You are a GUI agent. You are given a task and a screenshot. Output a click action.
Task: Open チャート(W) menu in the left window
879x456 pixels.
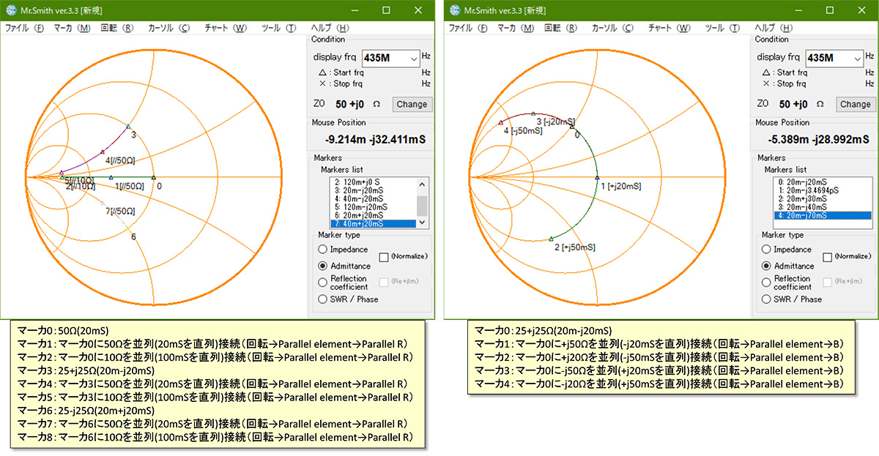pyautogui.click(x=226, y=28)
